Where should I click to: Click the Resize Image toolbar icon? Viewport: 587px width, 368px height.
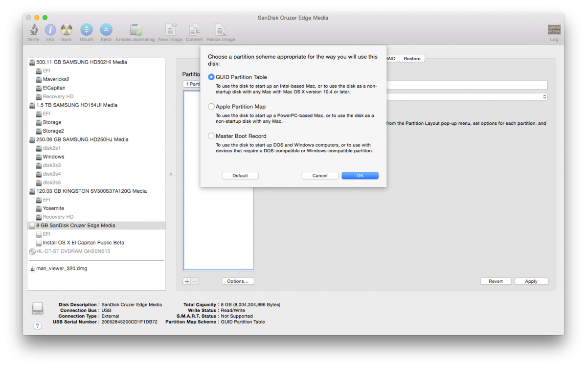[x=221, y=30]
